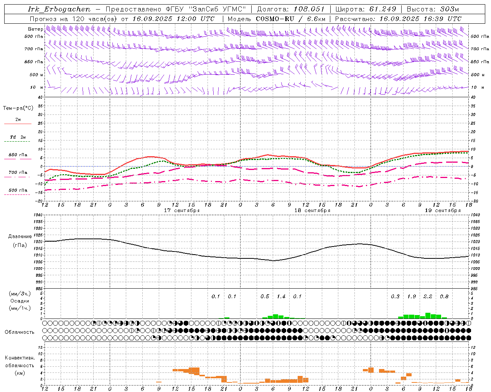Screen dimensions: 491x392
Task: Select the precipitation value 0.8
Action: [x=444, y=296]
